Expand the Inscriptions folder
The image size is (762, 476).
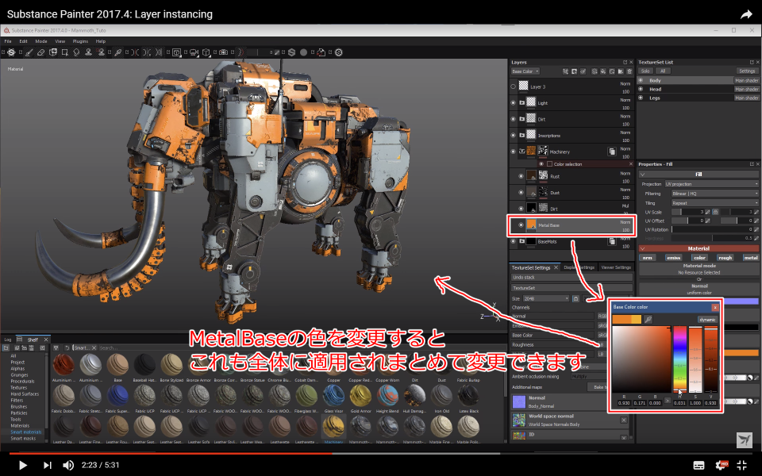[x=522, y=135]
